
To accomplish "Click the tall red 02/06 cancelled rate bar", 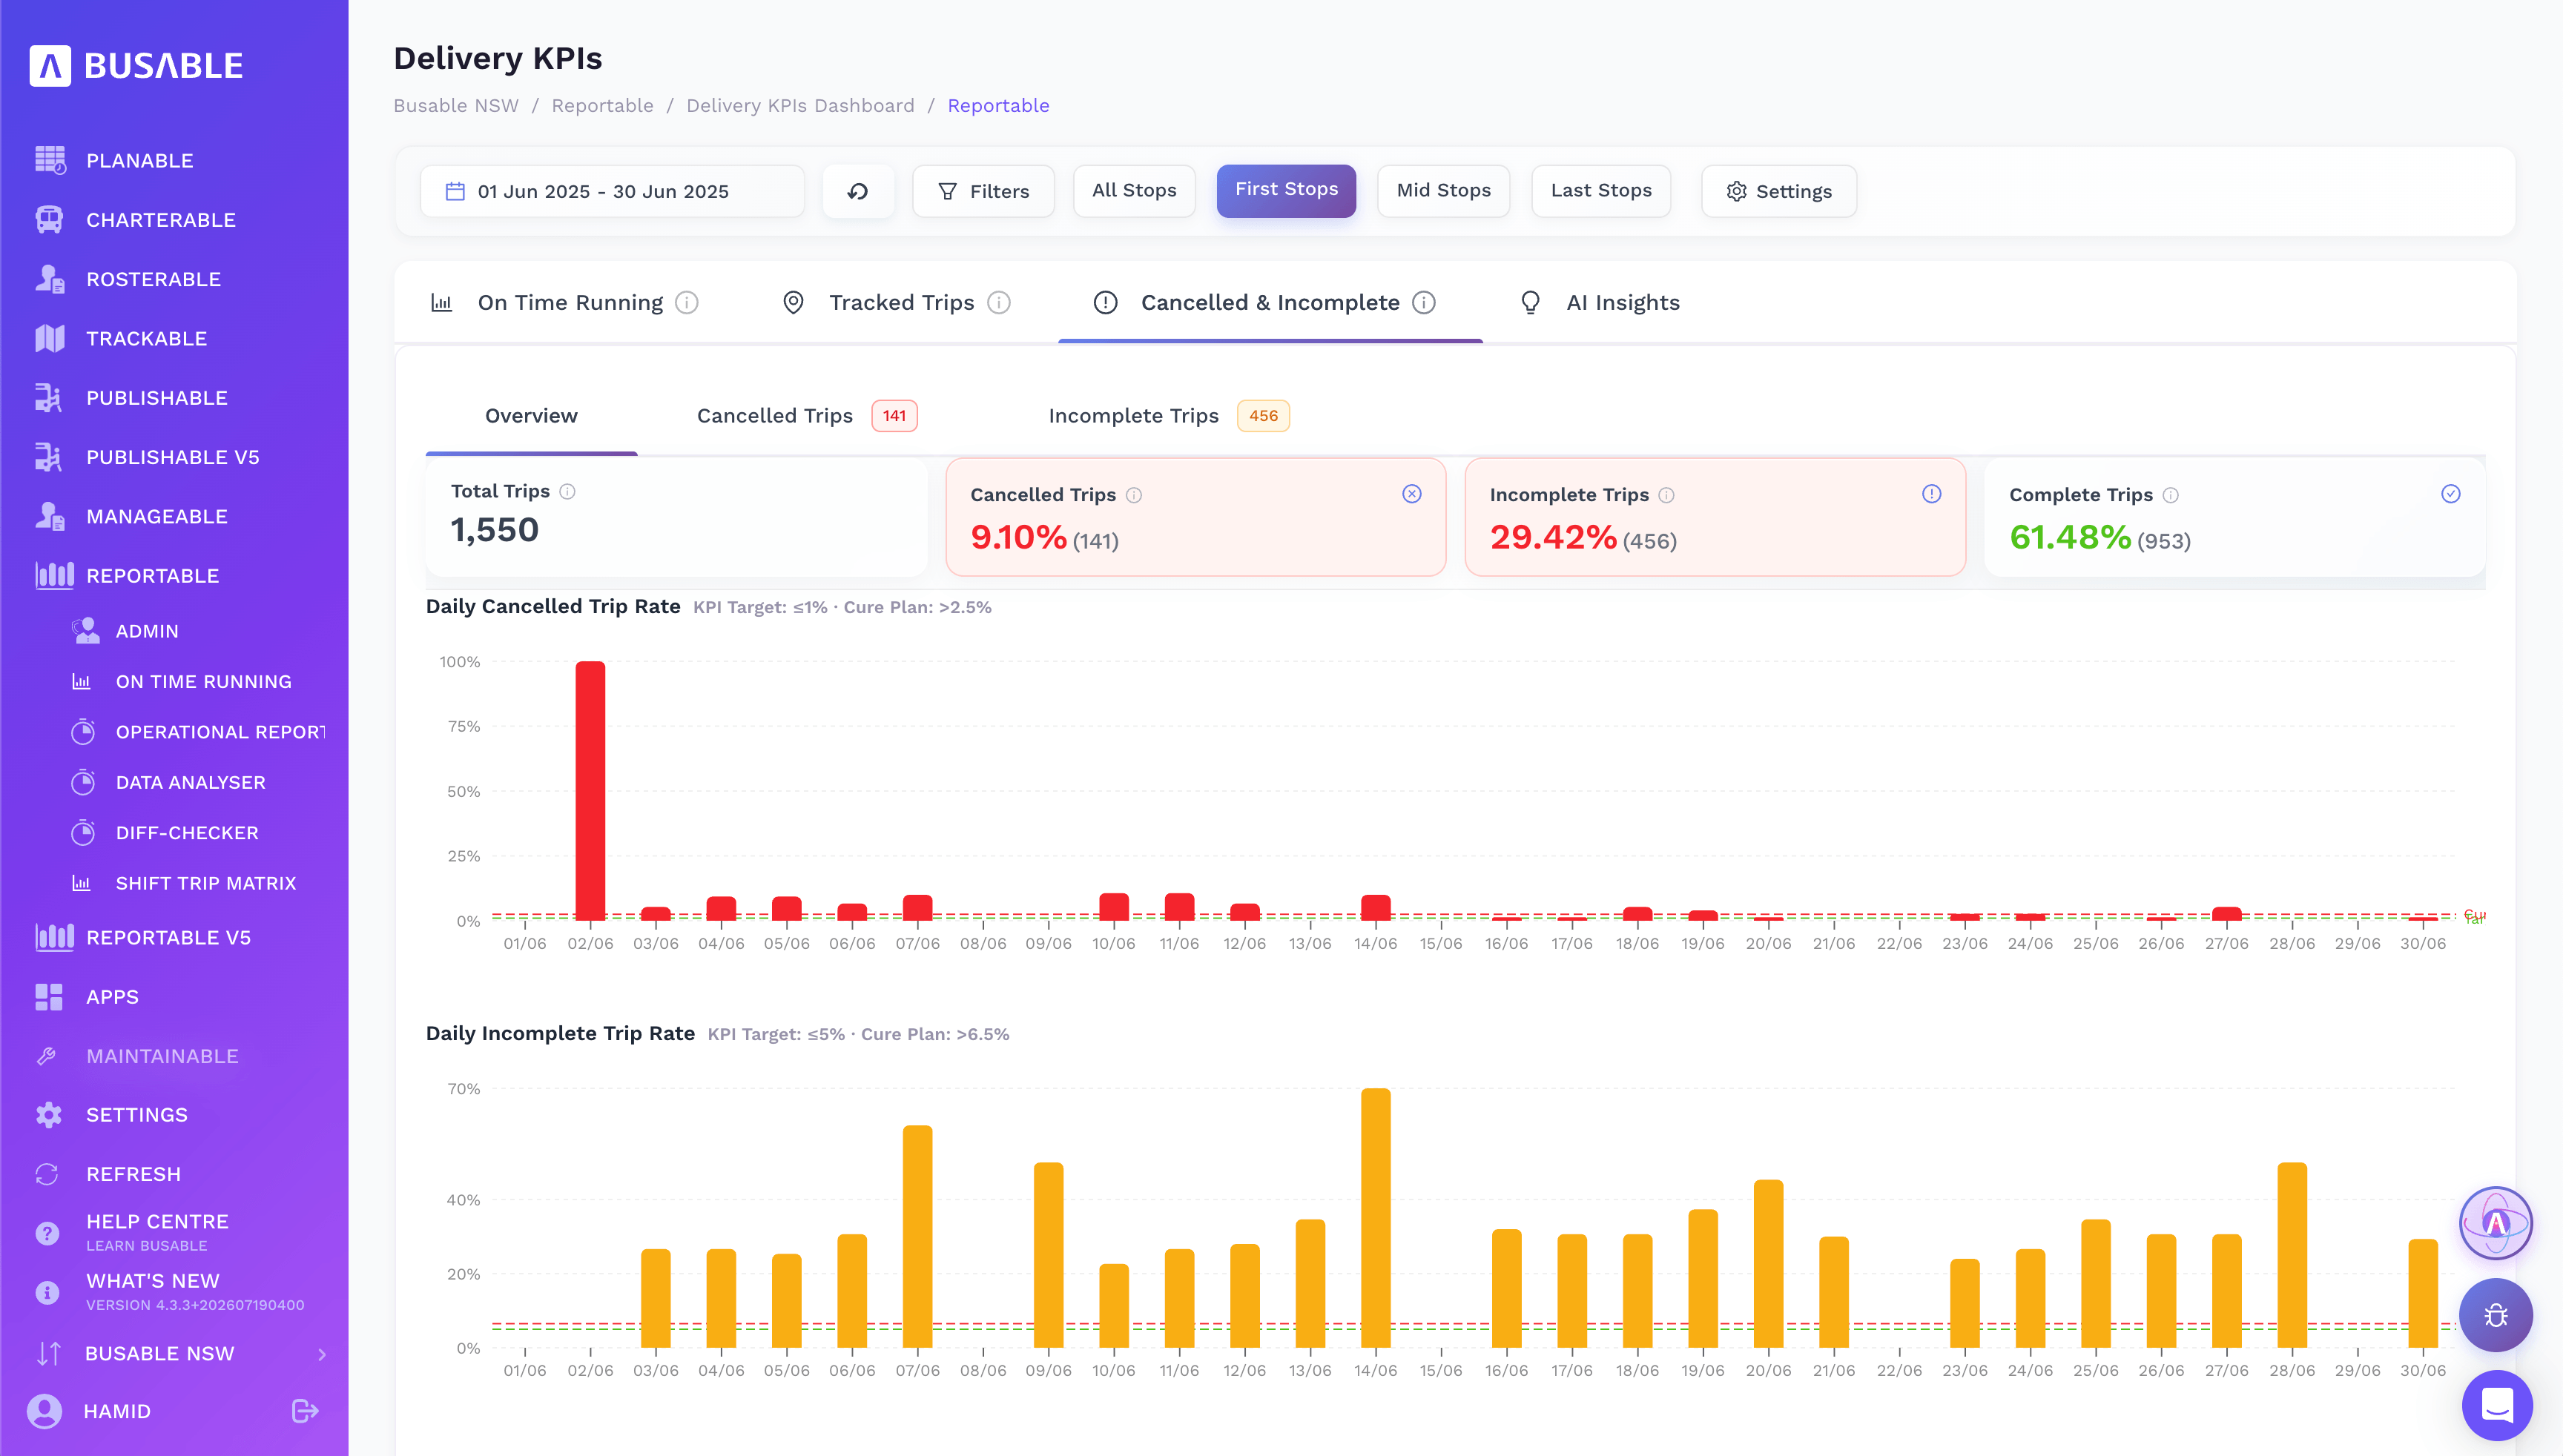I will 590,790.
